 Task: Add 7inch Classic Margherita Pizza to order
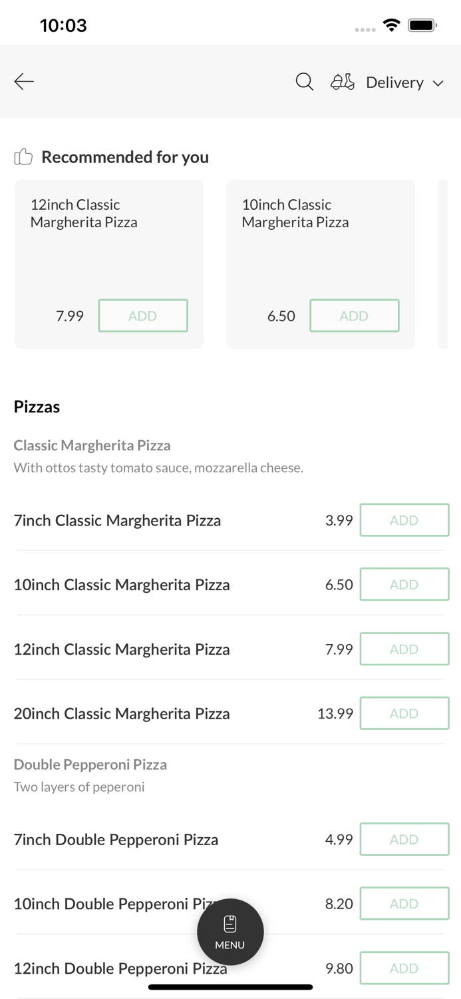[x=404, y=520]
